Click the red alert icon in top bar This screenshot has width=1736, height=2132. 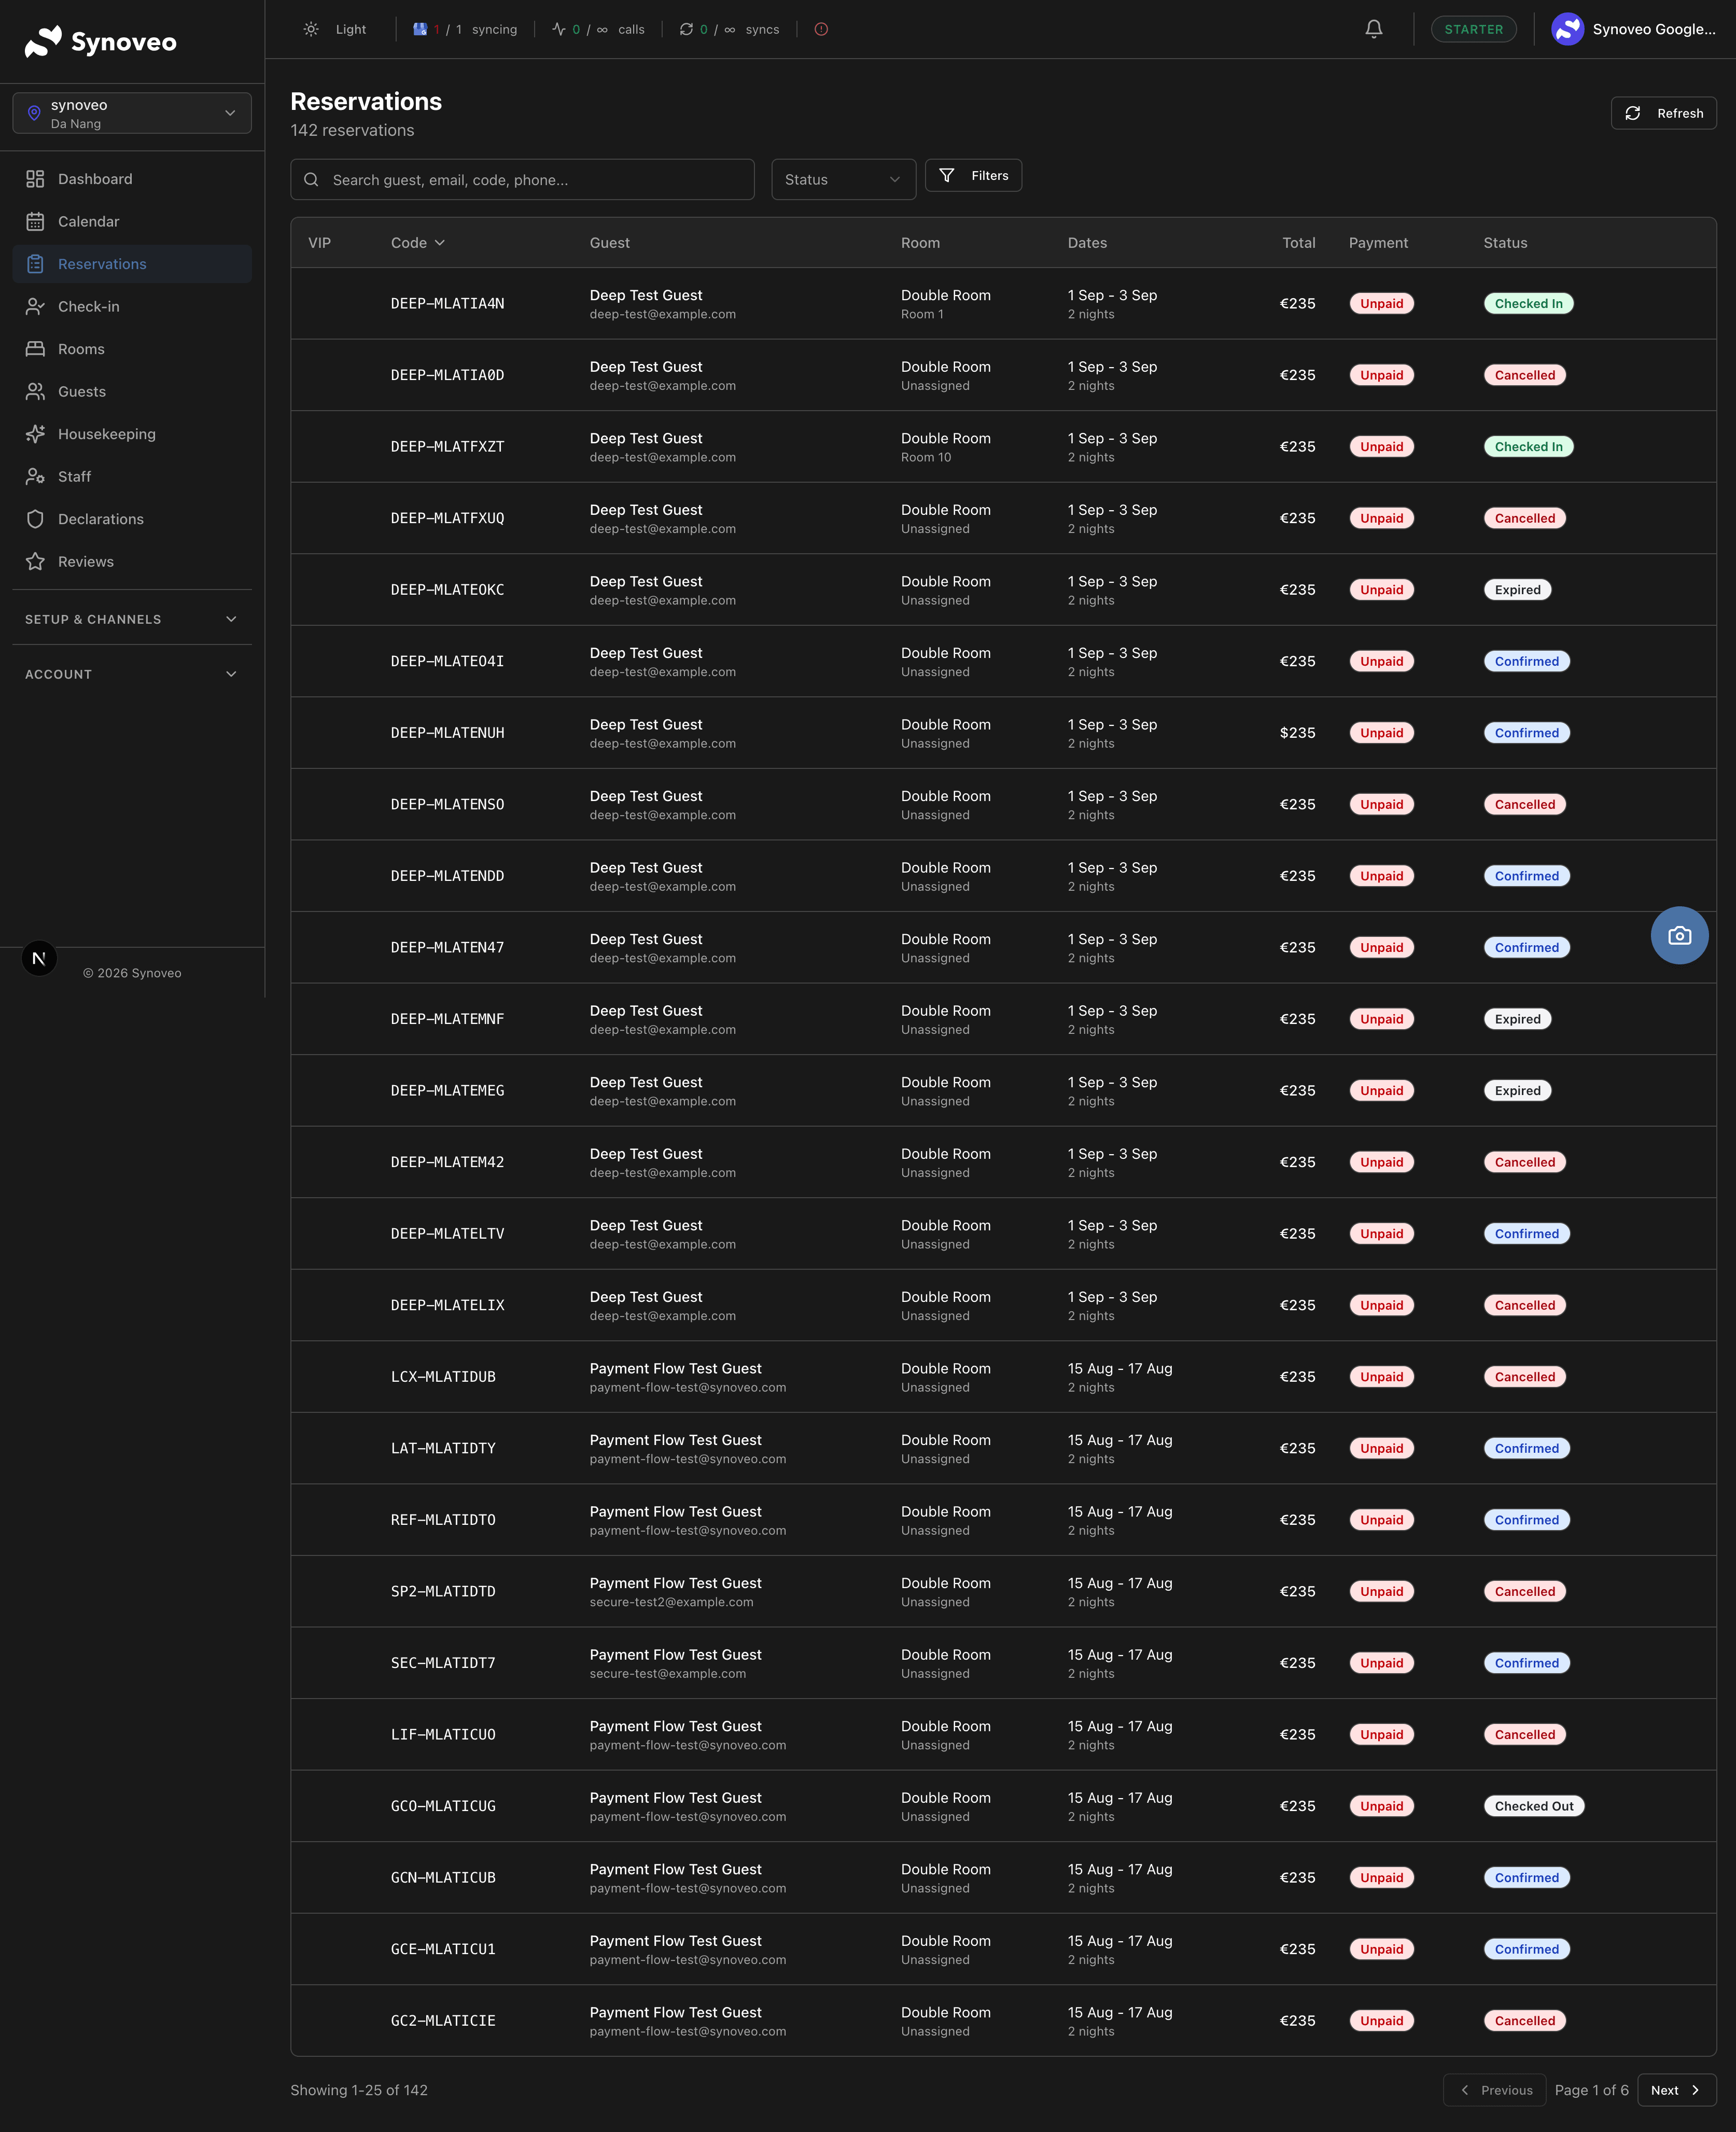tap(821, 29)
